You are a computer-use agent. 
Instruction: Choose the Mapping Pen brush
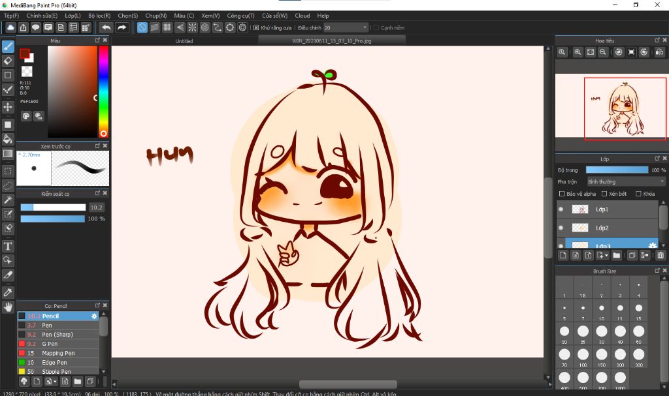(58, 353)
